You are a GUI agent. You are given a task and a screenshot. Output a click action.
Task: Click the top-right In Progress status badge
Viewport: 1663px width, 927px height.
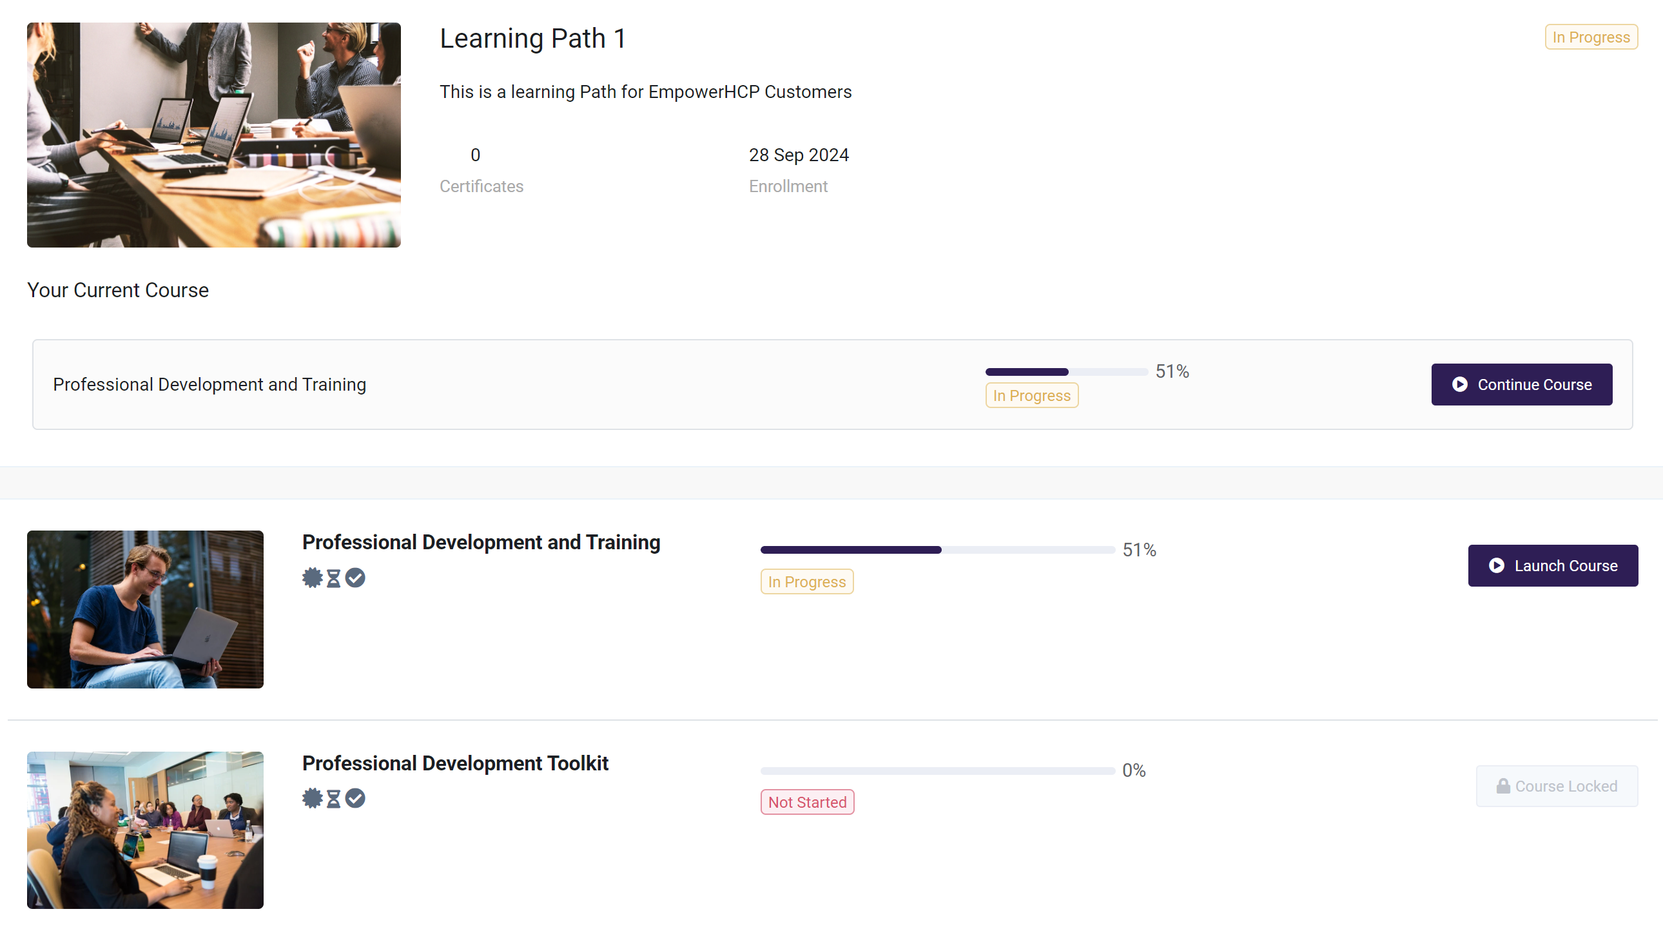coord(1591,37)
